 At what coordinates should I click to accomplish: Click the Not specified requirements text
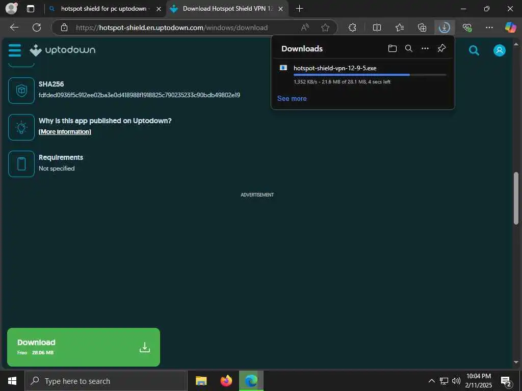click(57, 168)
